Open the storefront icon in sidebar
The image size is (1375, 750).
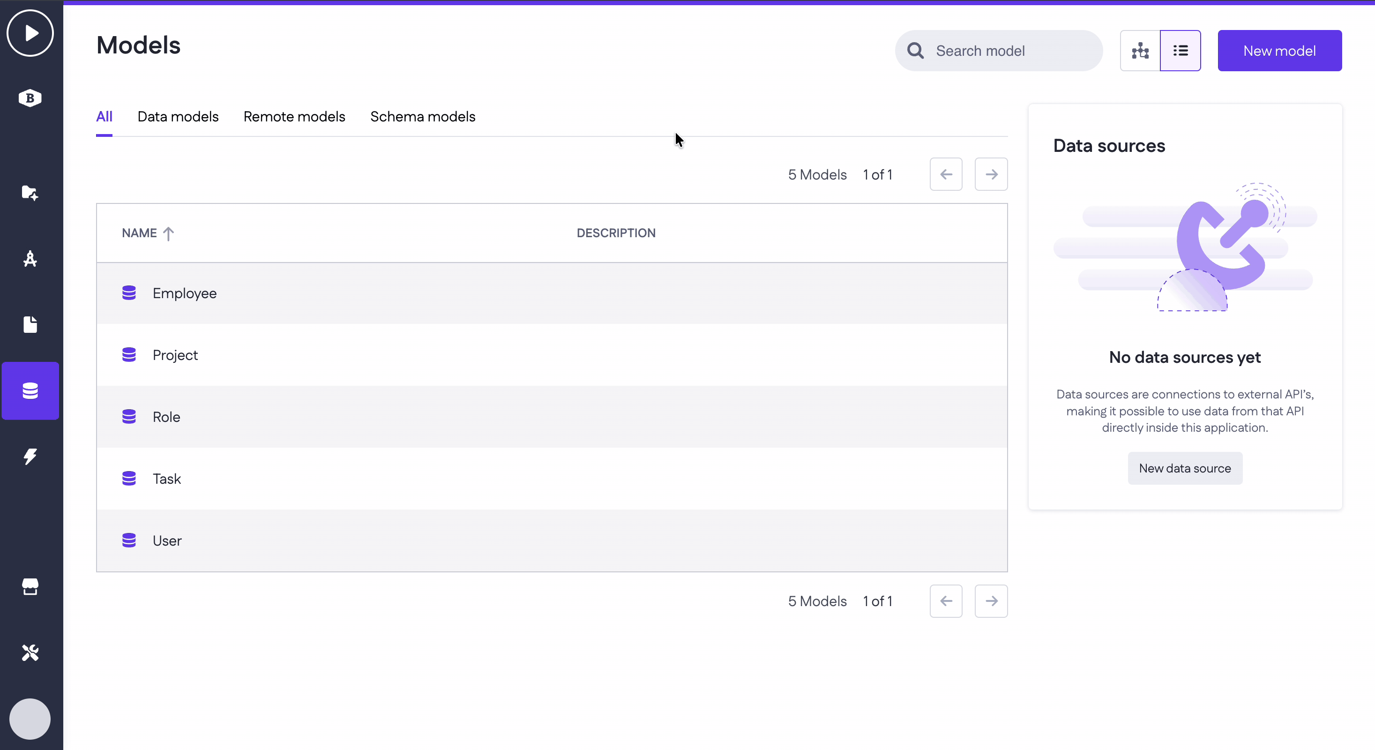(x=30, y=587)
